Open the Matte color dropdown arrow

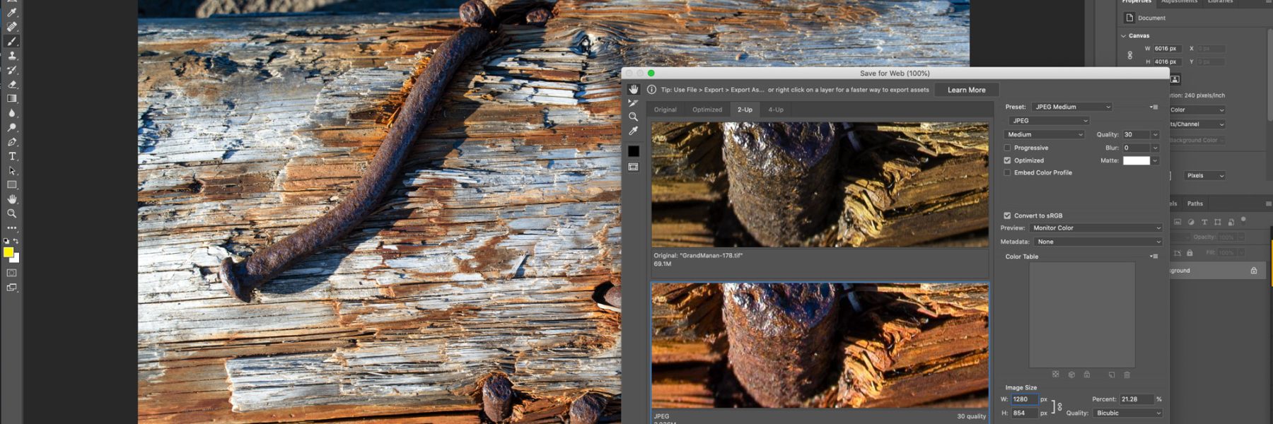pos(1155,160)
